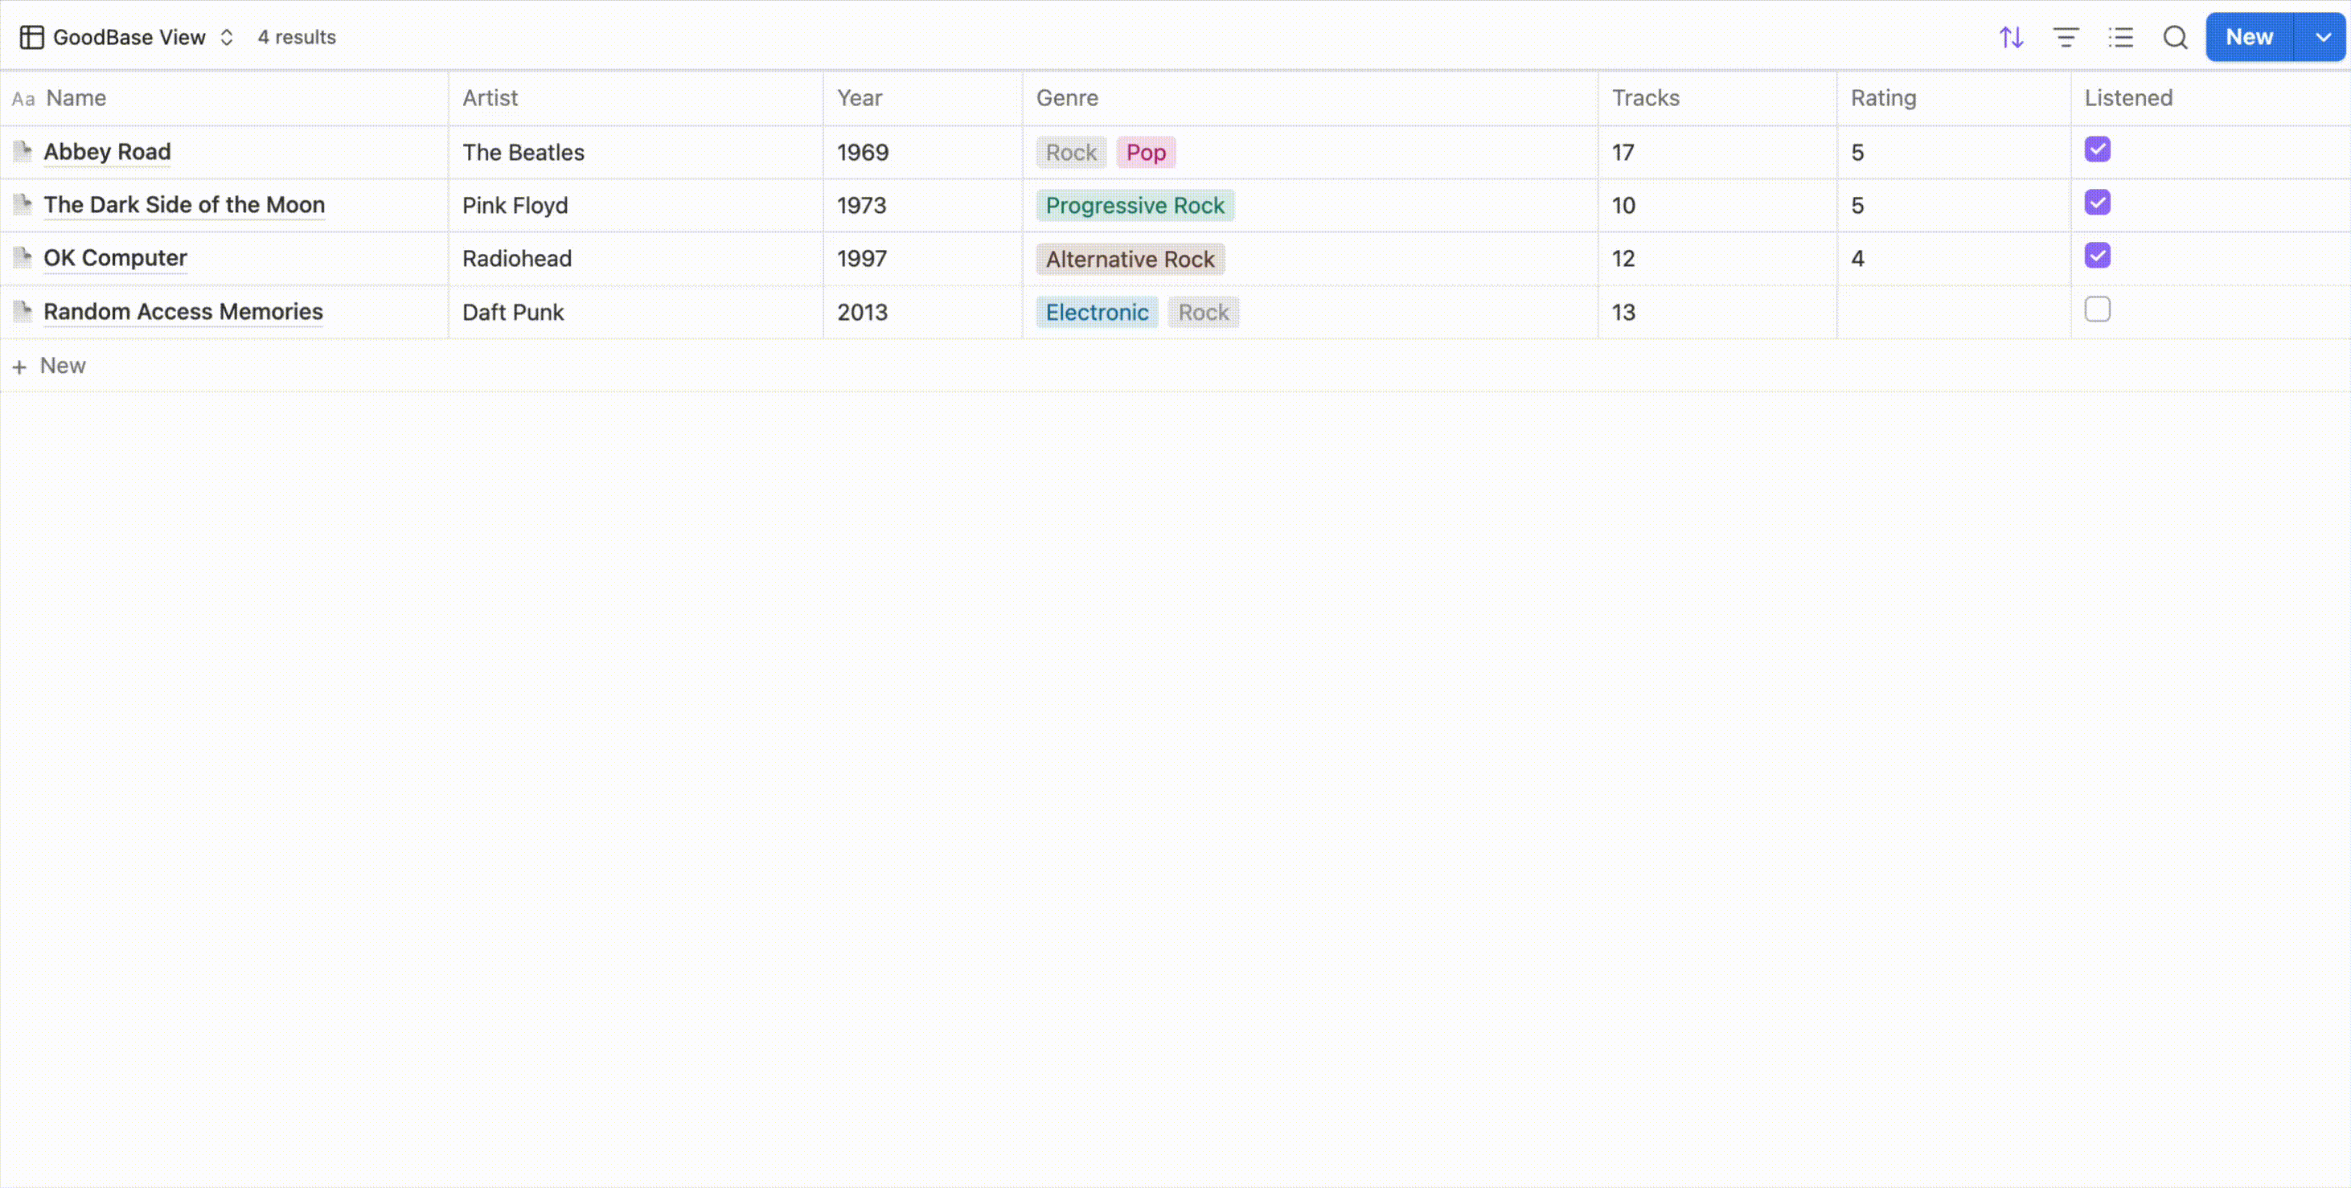Click the Radiohead artist cell
Image resolution: width=2351 pixels, height=1188 pixels.
(x=636, y=258)
